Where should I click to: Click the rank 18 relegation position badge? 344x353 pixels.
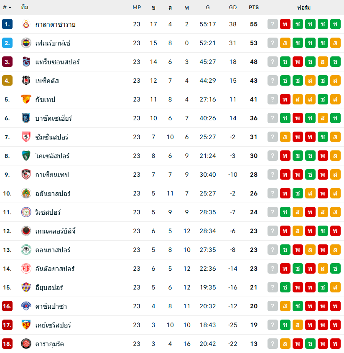pos(7,344)
